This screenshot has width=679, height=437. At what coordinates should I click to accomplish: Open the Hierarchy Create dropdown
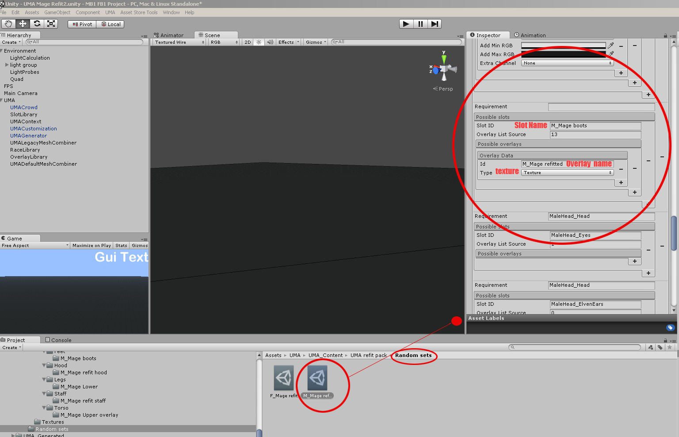point(11,42)
